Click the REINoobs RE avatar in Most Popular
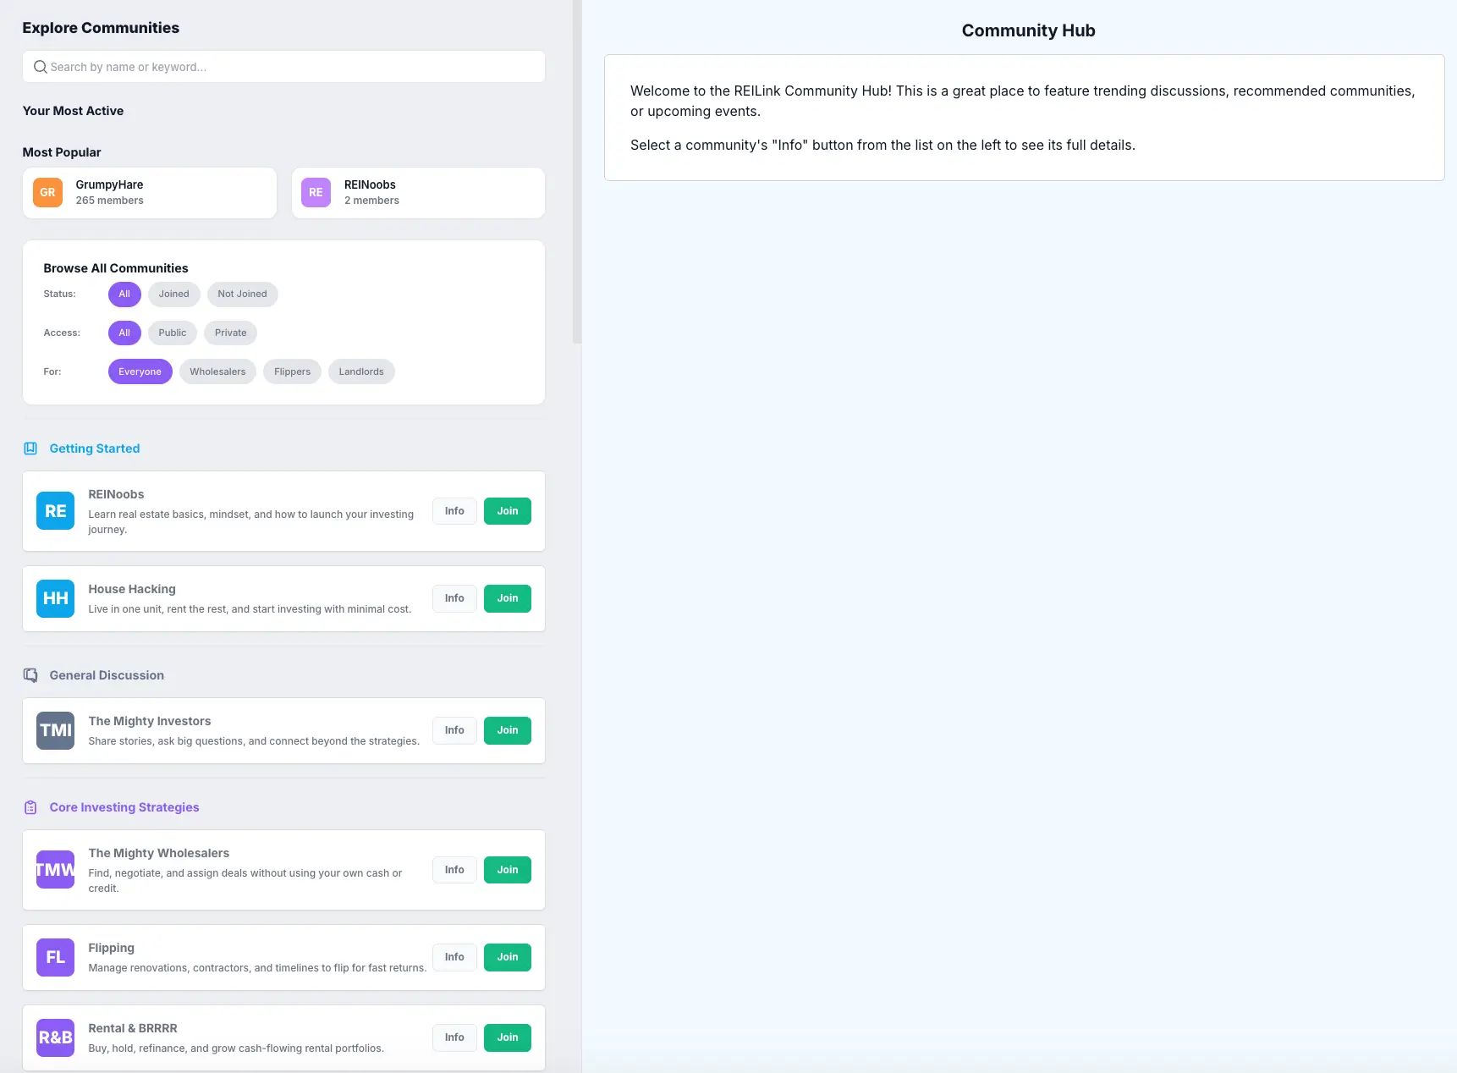The height and width of the screenshot is (1073, 1457). [x=315, y=192]
